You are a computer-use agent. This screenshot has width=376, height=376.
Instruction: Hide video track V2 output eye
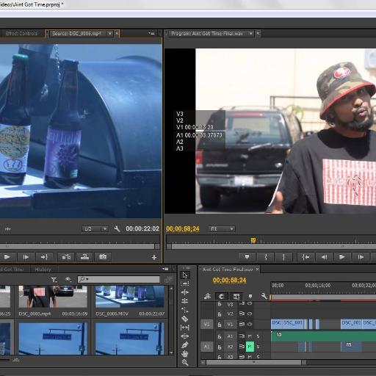pyautogui.click(x=250, y=314)
